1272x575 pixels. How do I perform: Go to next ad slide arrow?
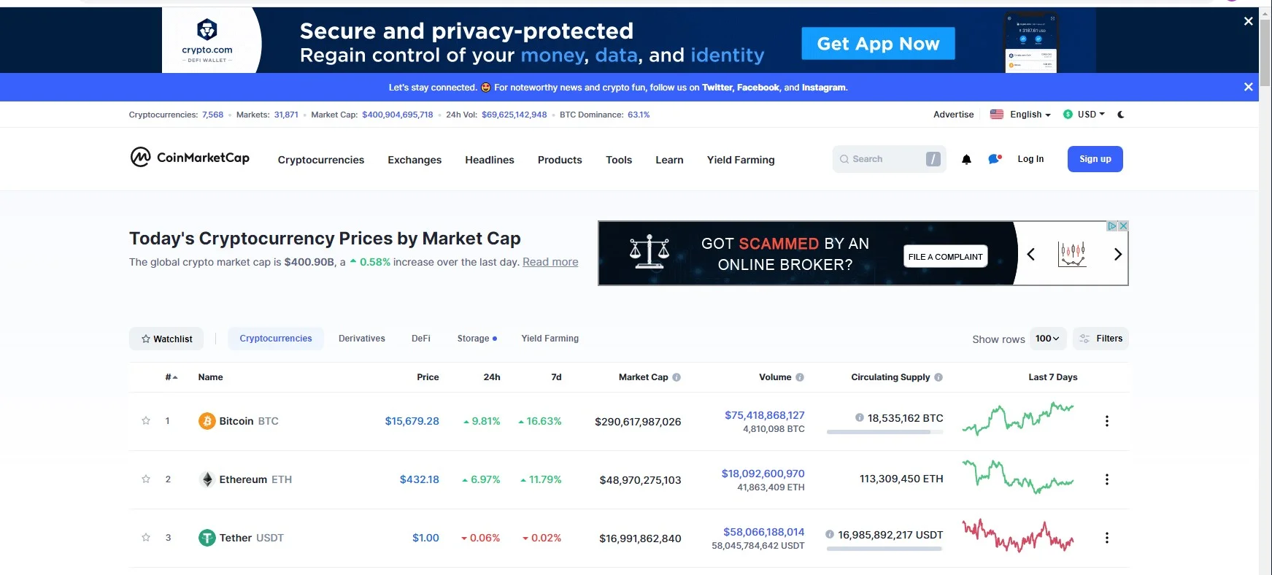click(1117, 254)
